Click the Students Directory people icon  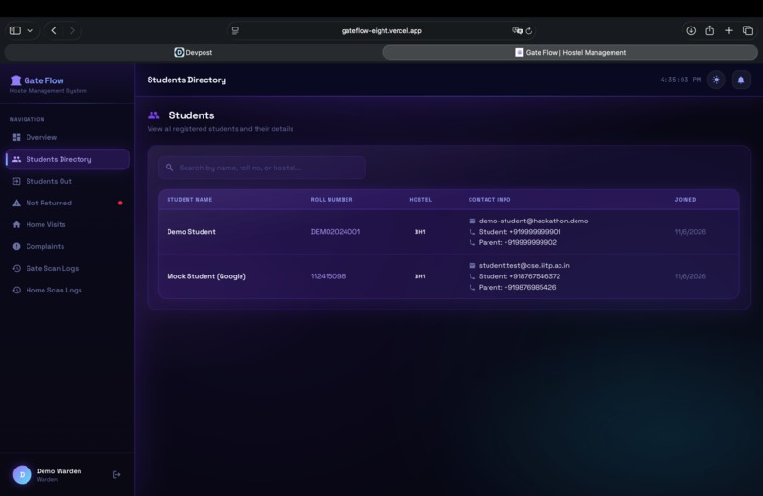16,159
